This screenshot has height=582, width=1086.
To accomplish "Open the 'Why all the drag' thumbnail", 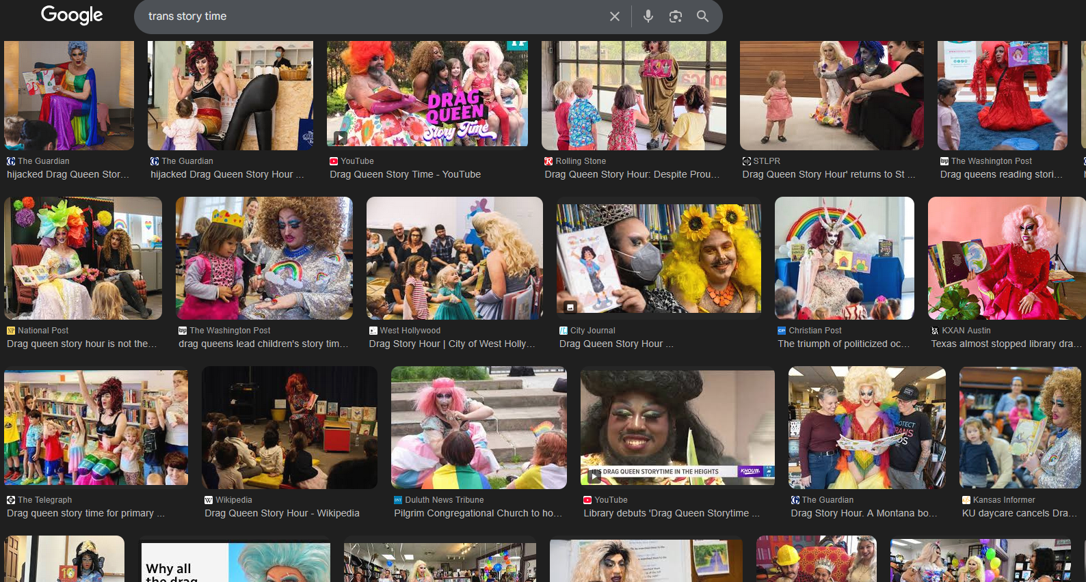I will [236, 563].
